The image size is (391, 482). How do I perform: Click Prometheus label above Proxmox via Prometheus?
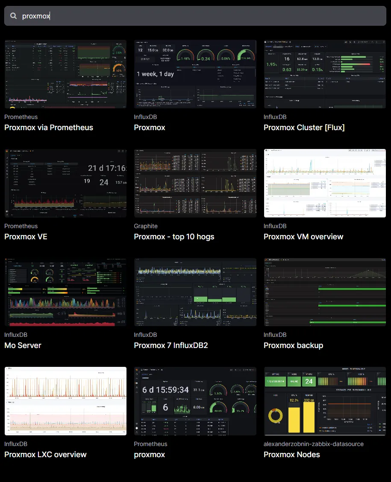coord(21,117)
